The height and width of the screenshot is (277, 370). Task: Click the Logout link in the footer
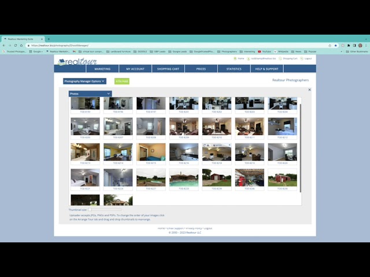208,229
